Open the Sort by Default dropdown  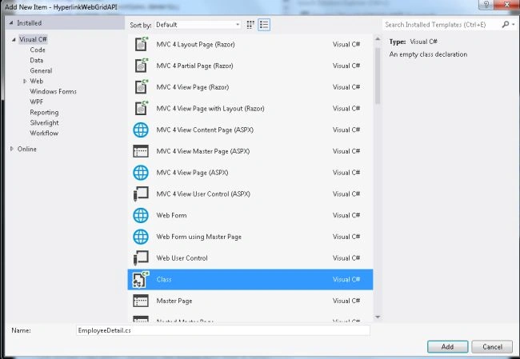point(197,25)
